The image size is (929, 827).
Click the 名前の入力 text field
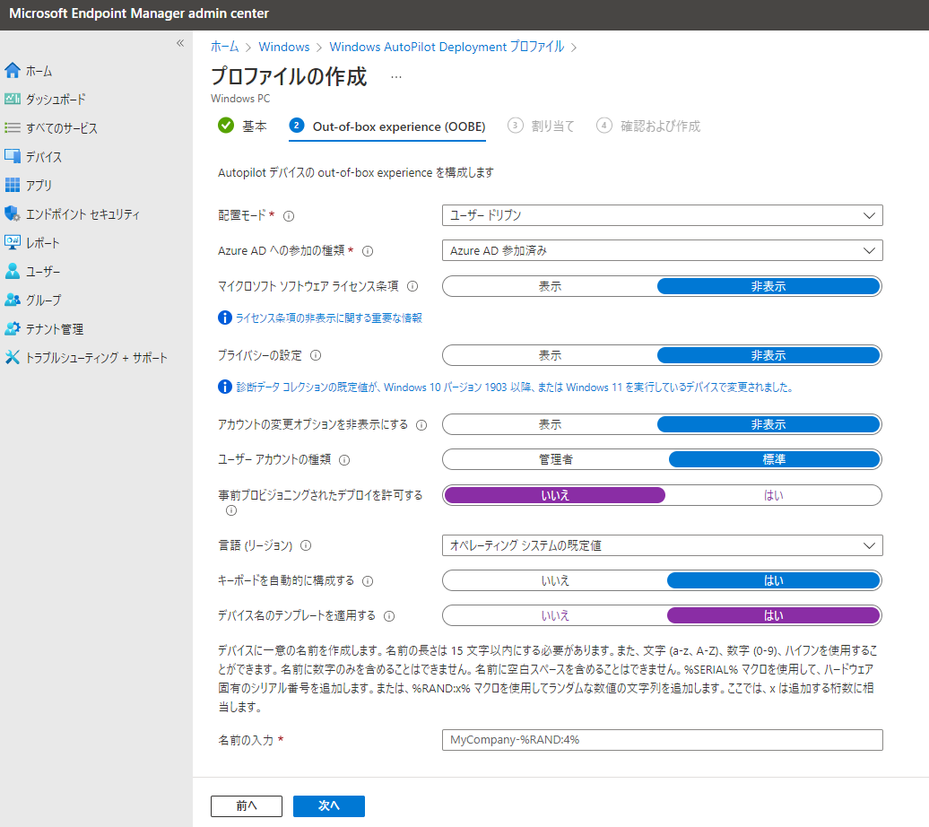pyautogui.click(x=663, y=740)
